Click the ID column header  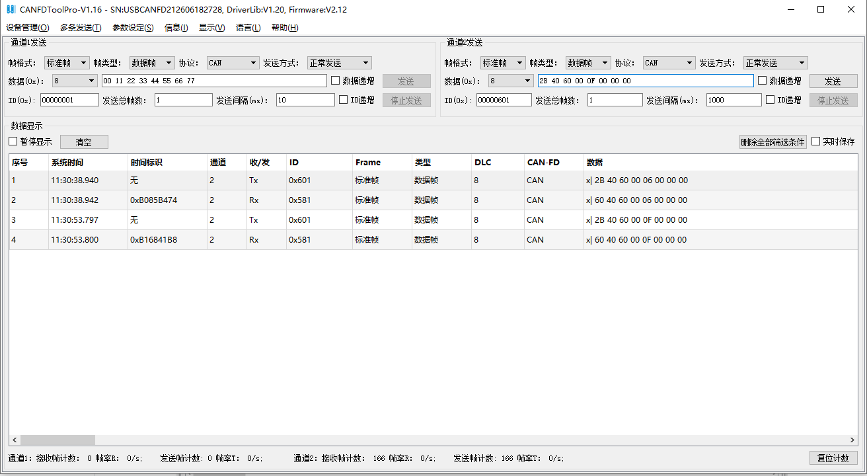pyautogui.click(x=320, y=162)
